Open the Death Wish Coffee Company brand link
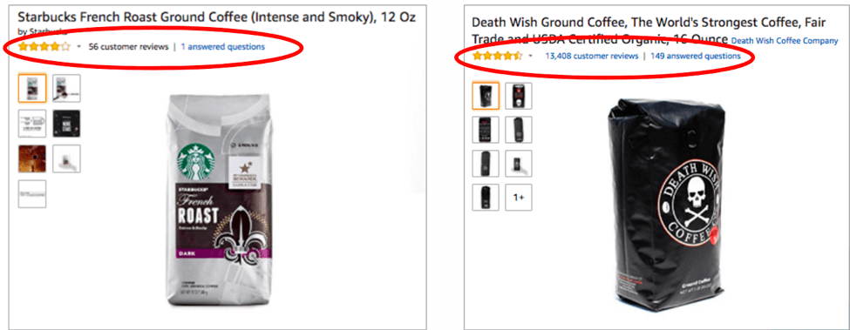Viewport: 850px width, 330px height. point(785,41)
